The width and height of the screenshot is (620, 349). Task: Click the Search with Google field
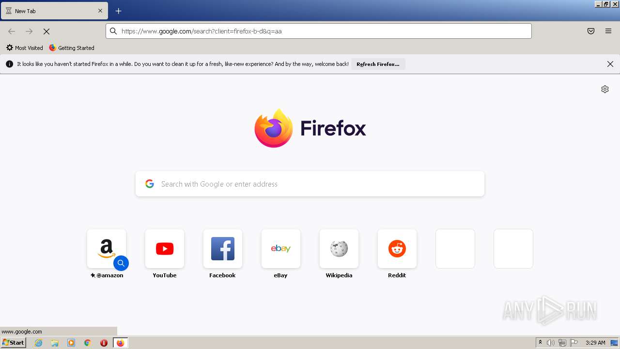pyautogui.click(x=310, y=184)
